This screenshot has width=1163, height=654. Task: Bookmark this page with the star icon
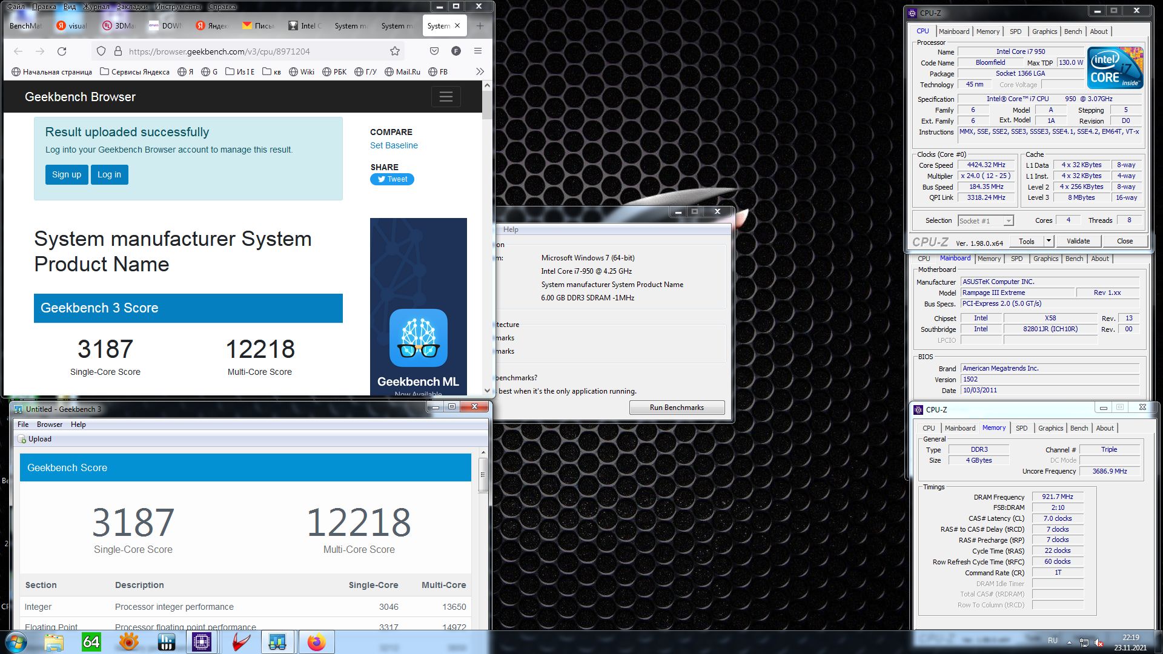point(395,51)
